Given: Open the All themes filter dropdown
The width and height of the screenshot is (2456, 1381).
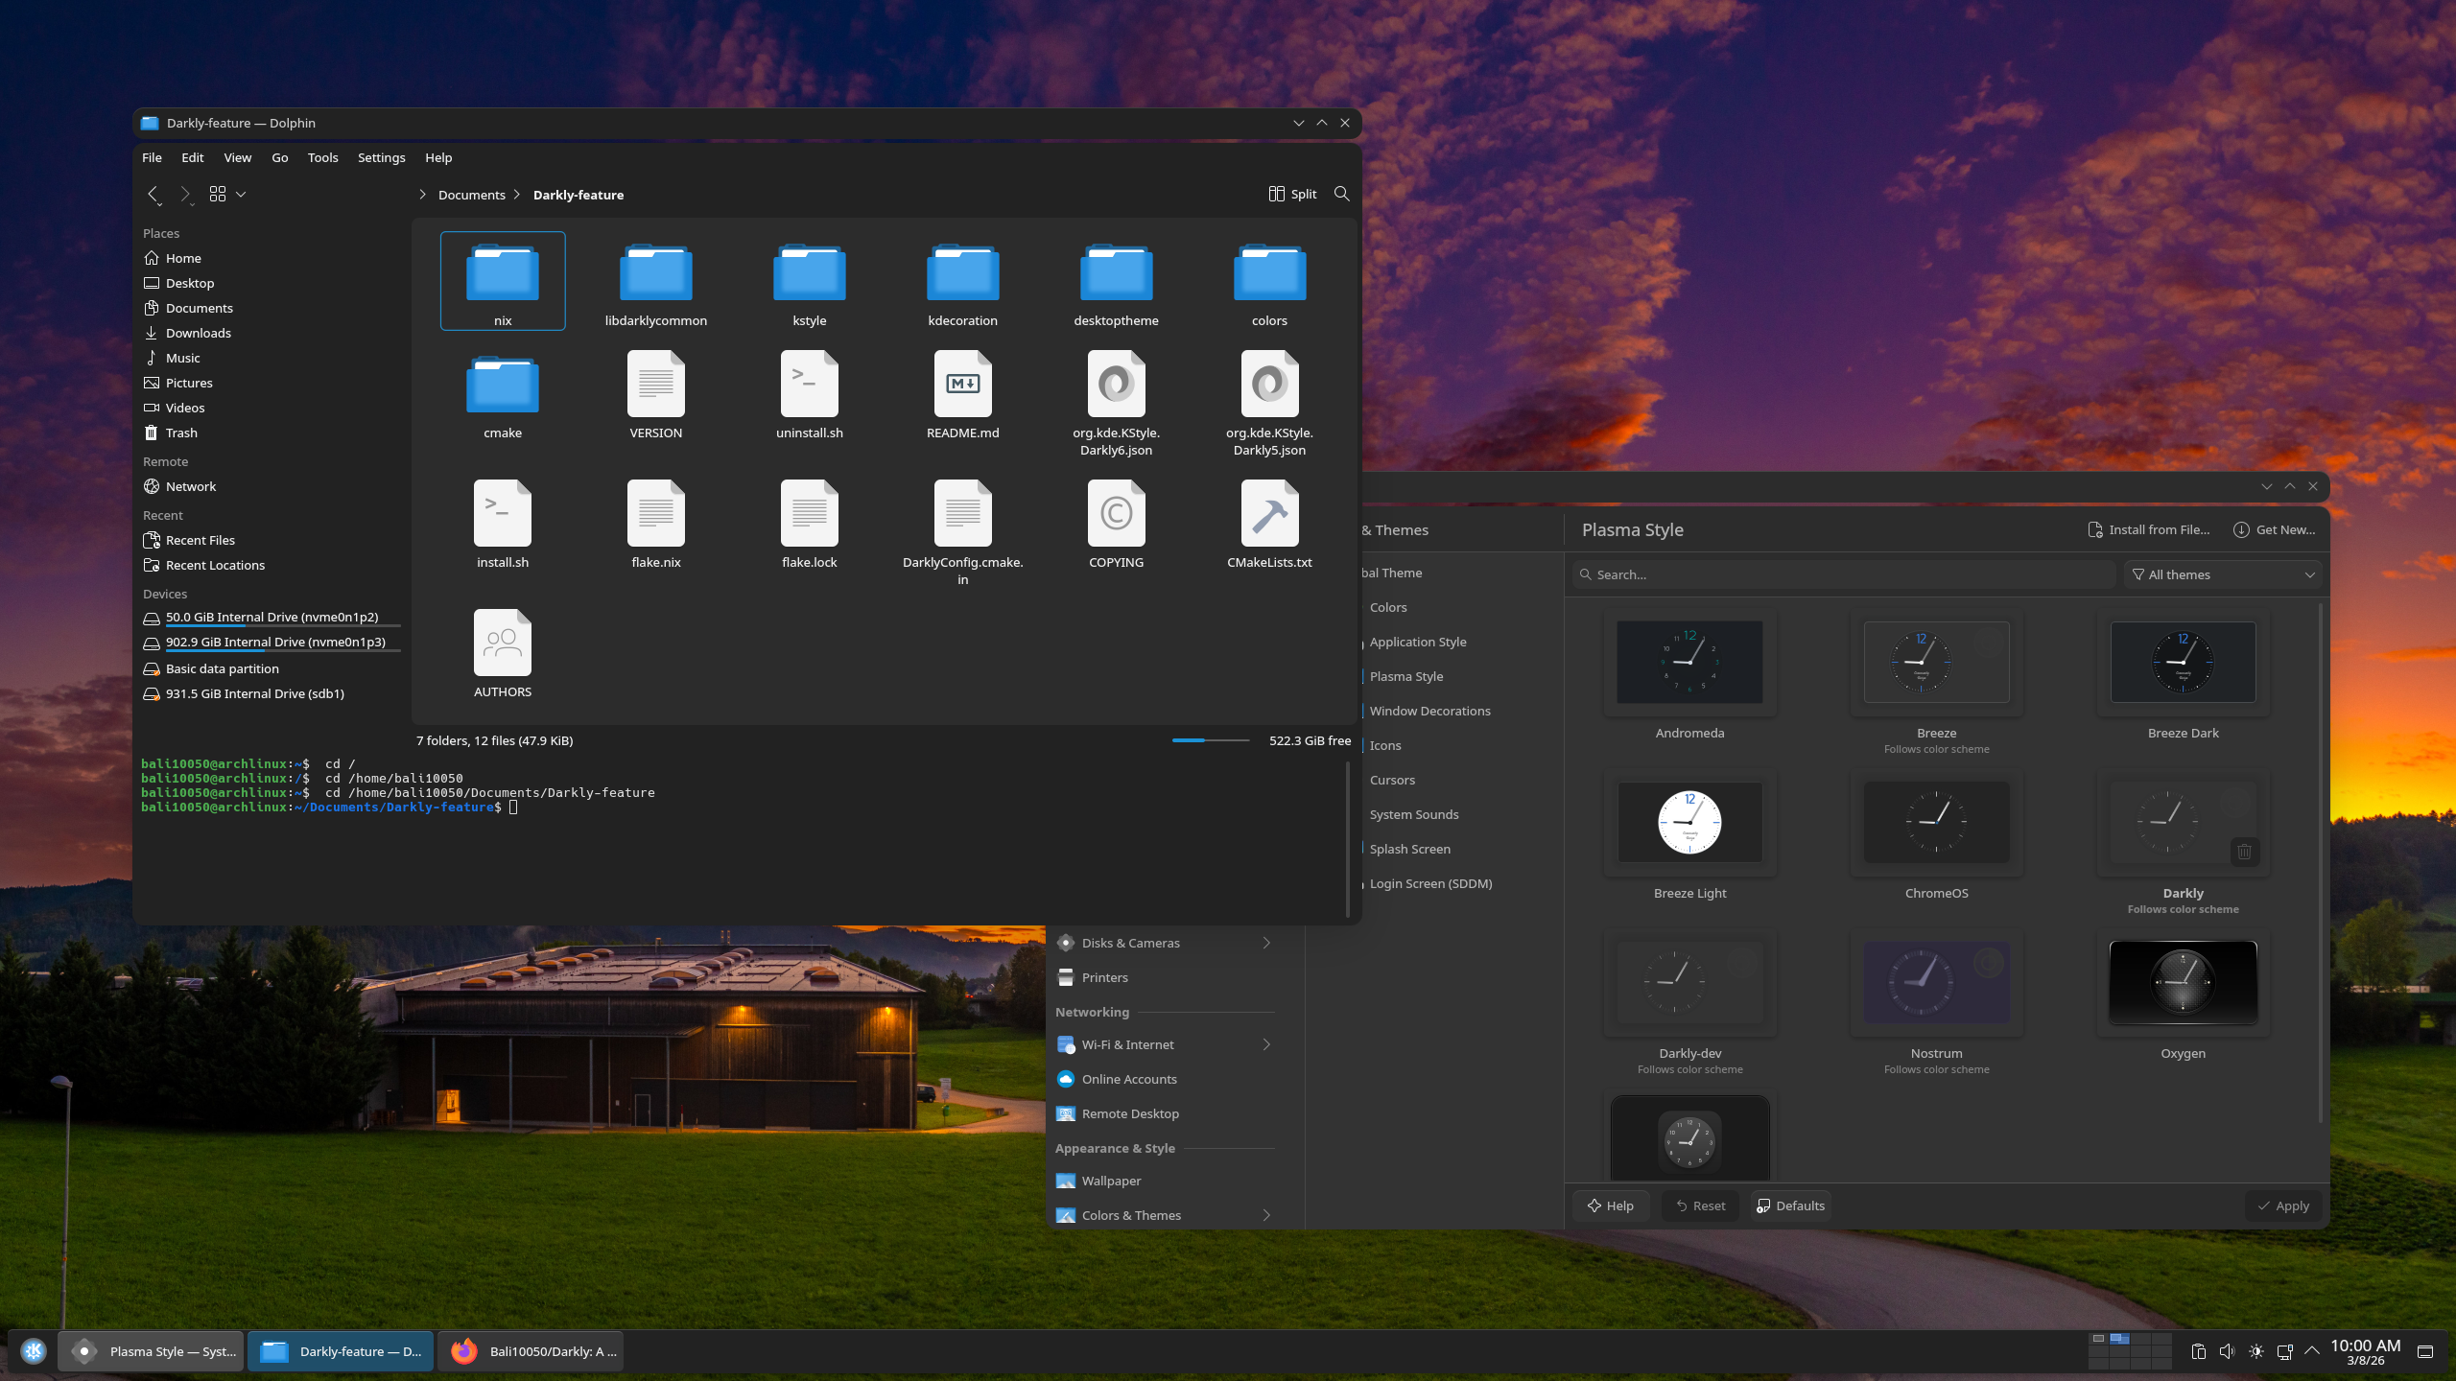Looking at the screenshot, I should pyautogui.click(x=2222, y=574).
